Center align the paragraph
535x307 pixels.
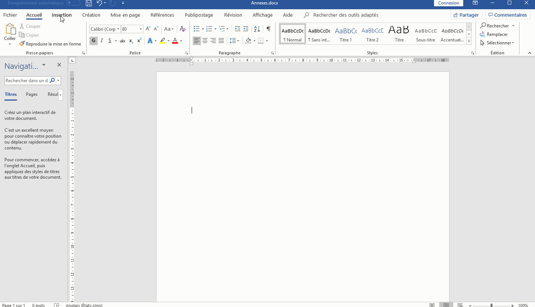(x=205, y=41)
